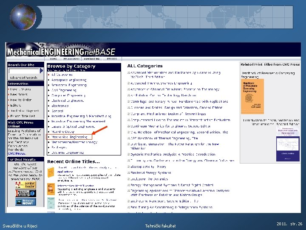The width and height of the screenshot is (306, 230).
Task: Open the Advanced Search link
Action: click(x=23, y=78)
